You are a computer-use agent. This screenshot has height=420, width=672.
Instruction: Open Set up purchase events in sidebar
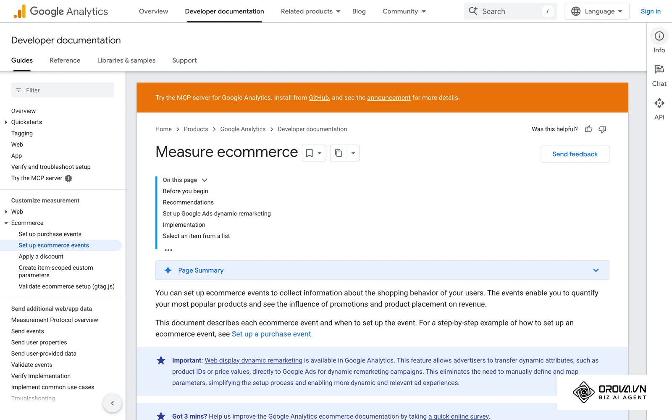pyautogui.click(x=50, y=234)
